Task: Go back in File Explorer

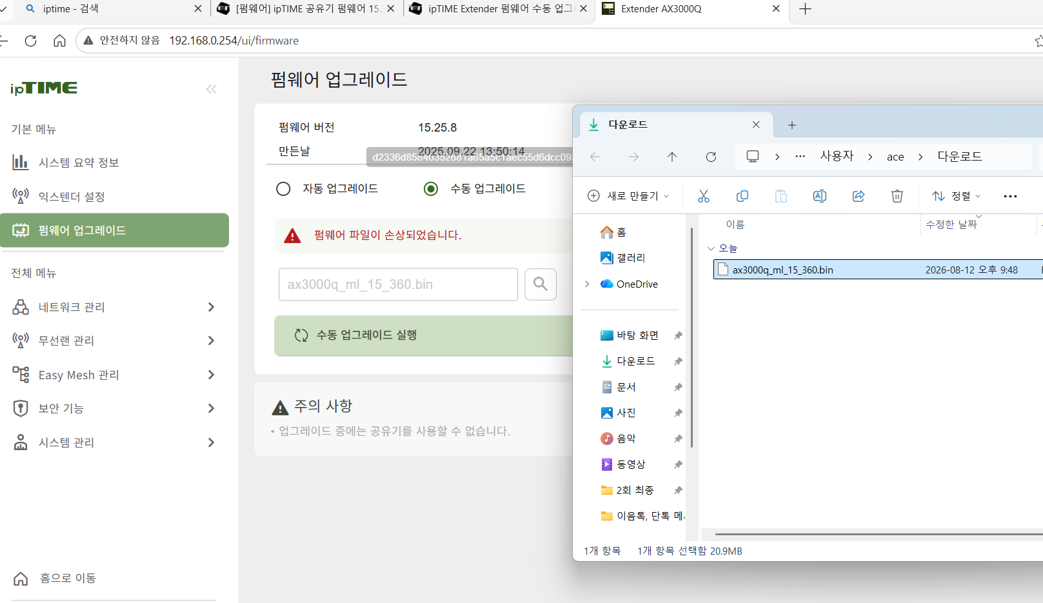Action: (x=595, y=157)
